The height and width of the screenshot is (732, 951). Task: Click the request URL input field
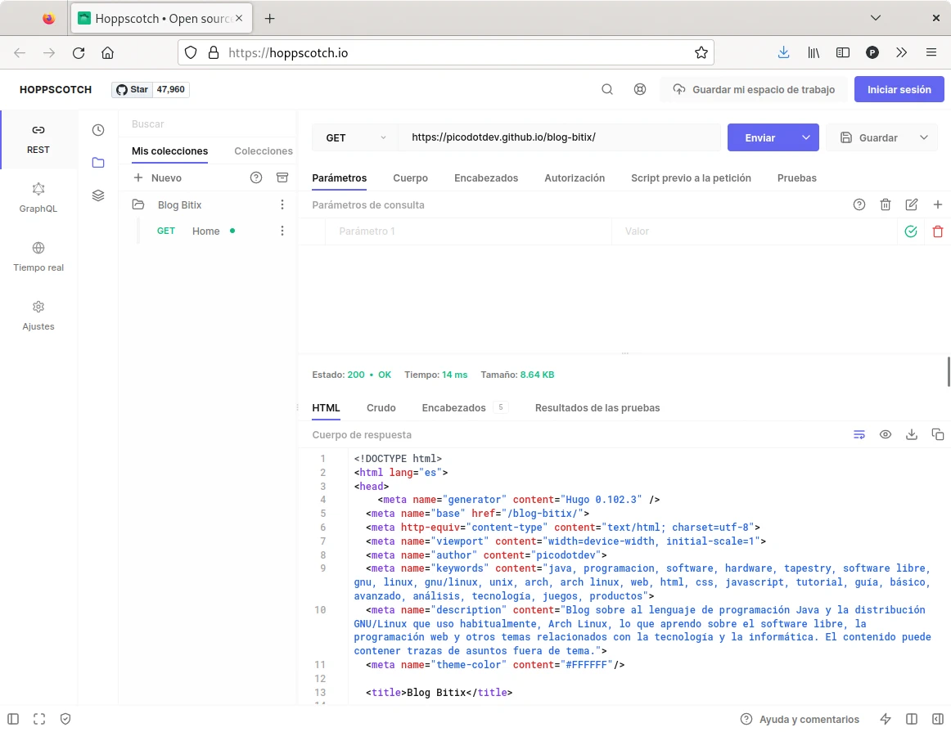click(x=559, y=138)
